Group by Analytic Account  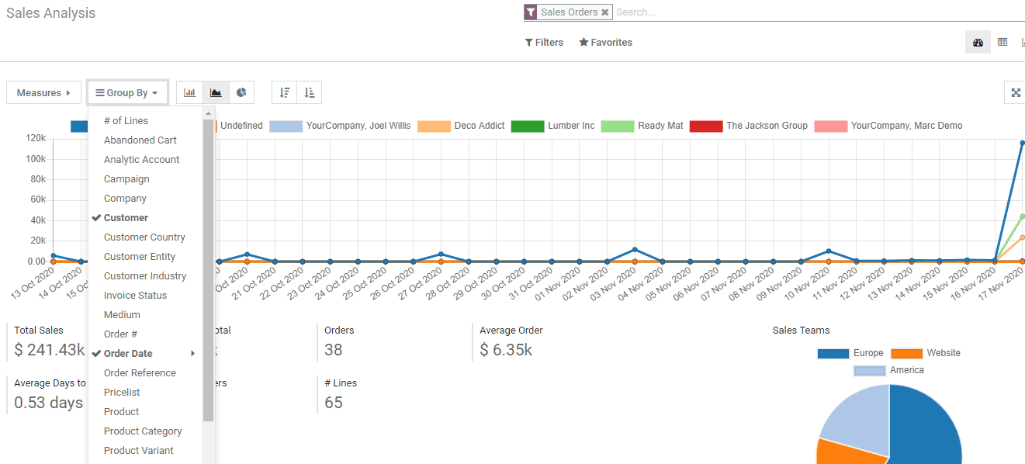[142, 160]
